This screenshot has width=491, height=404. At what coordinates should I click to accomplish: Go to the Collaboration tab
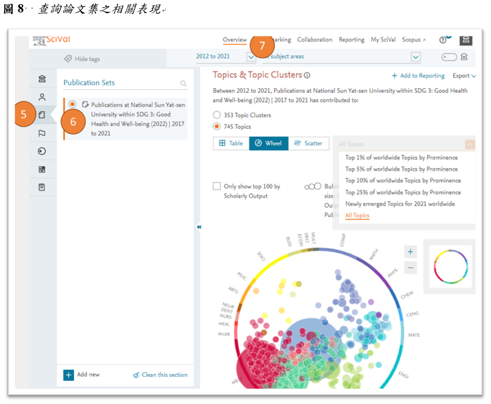tap(315, 40)
